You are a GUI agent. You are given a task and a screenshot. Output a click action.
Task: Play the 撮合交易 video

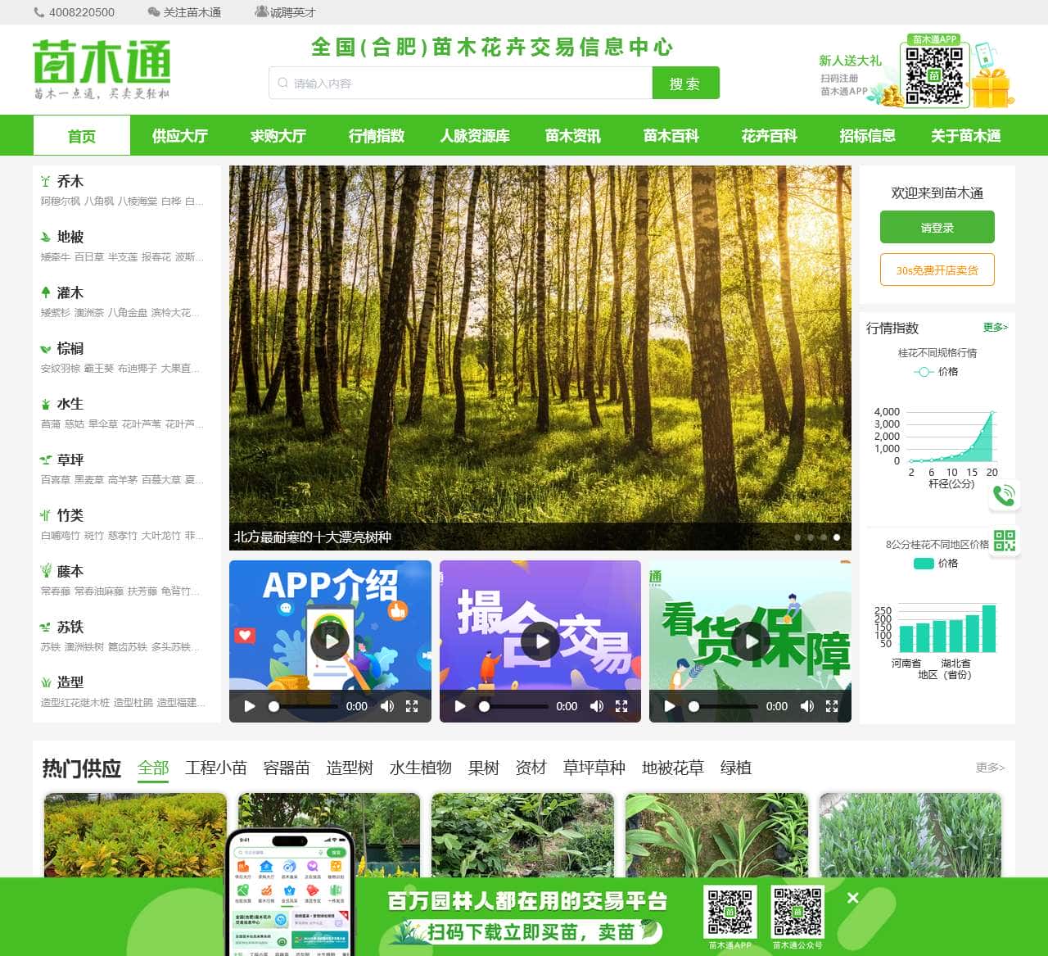click(540, 641)
